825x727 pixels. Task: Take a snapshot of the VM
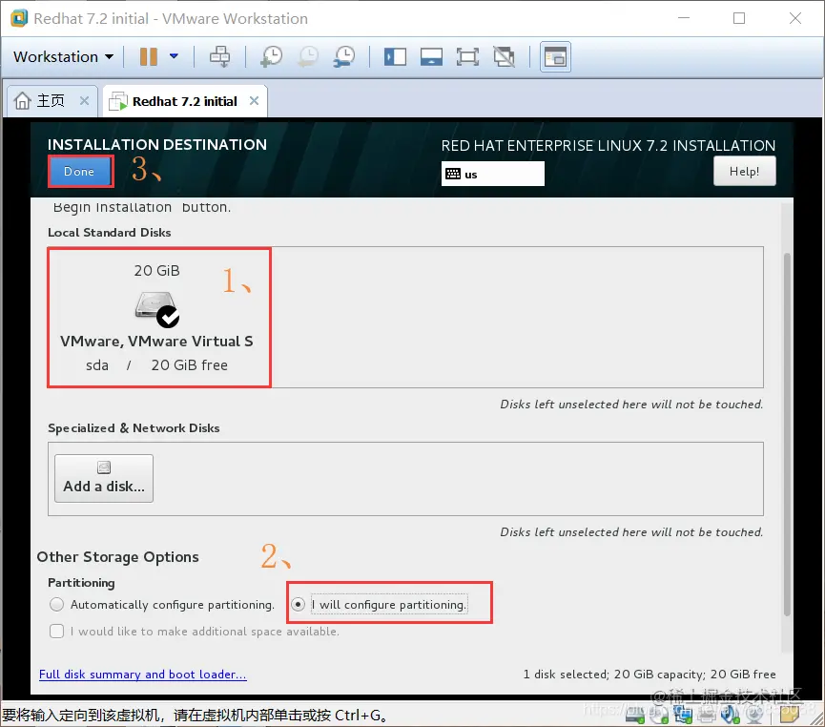click(x=272, y=56)
